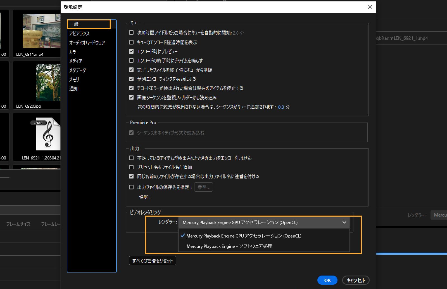Image resolution: width=447 pixels, height=289 pixels.
Task: Open the オーディオハードウェア preferences section
Action: pos(87,43)
